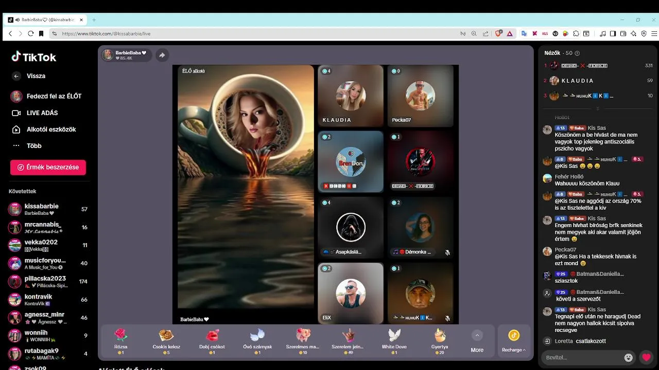Open pillacska2023 in followed list
This screenshot has width=659, height=370.
click(48, 282)
